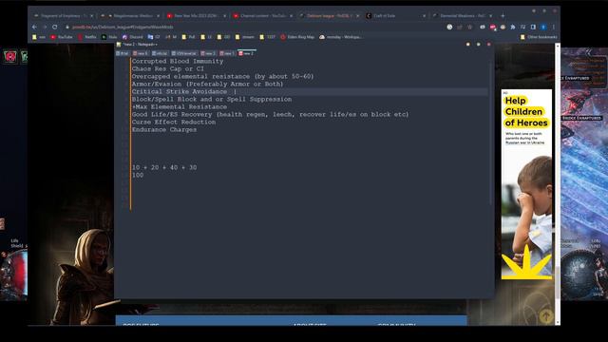Bookmark this page with the star icon
Image resolution: width=608 pixels, height=342 pixels.
coord(470,28)
